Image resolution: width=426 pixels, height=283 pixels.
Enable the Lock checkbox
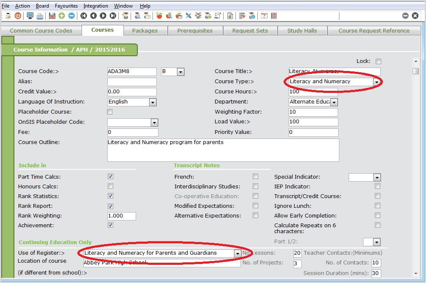click(378, 61)
